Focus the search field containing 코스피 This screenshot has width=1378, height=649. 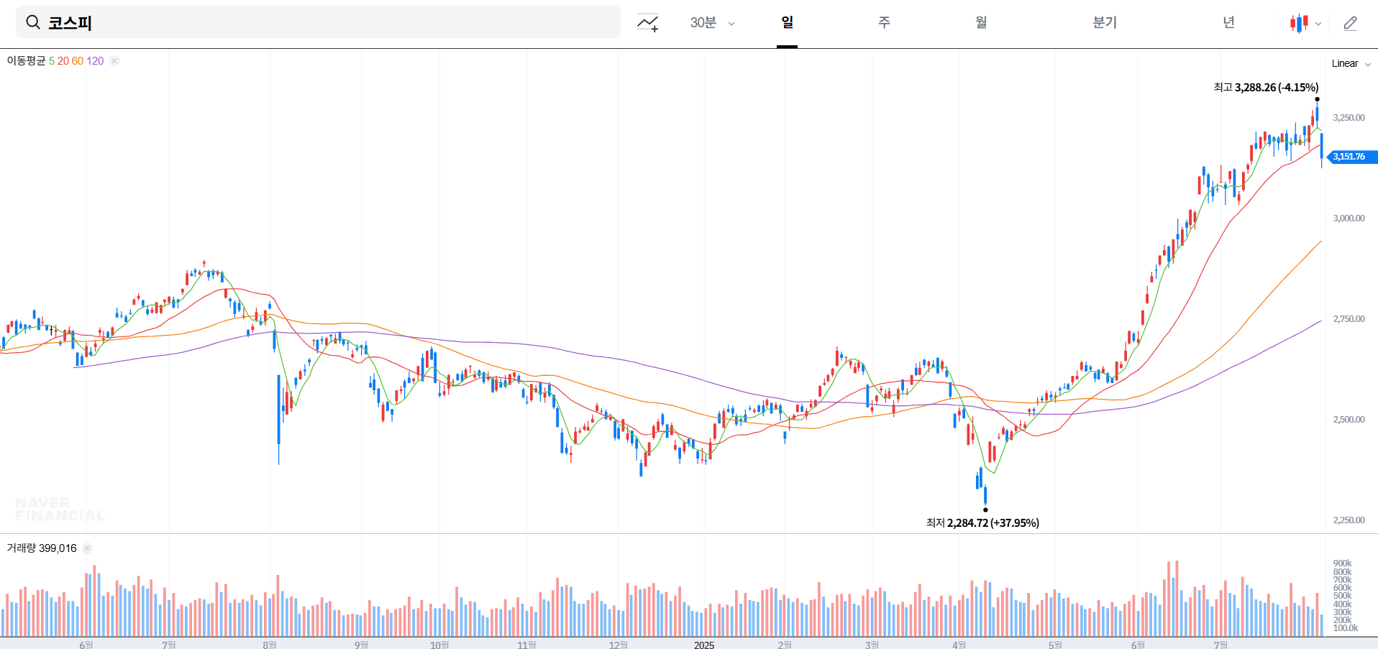tap(318, 22)
